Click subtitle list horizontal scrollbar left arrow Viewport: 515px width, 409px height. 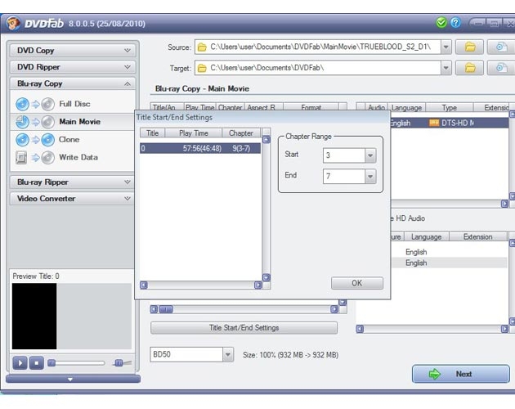click(x=360, y=329)
